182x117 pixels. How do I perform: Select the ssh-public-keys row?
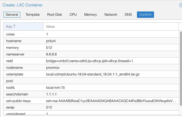tap(91, 101)
